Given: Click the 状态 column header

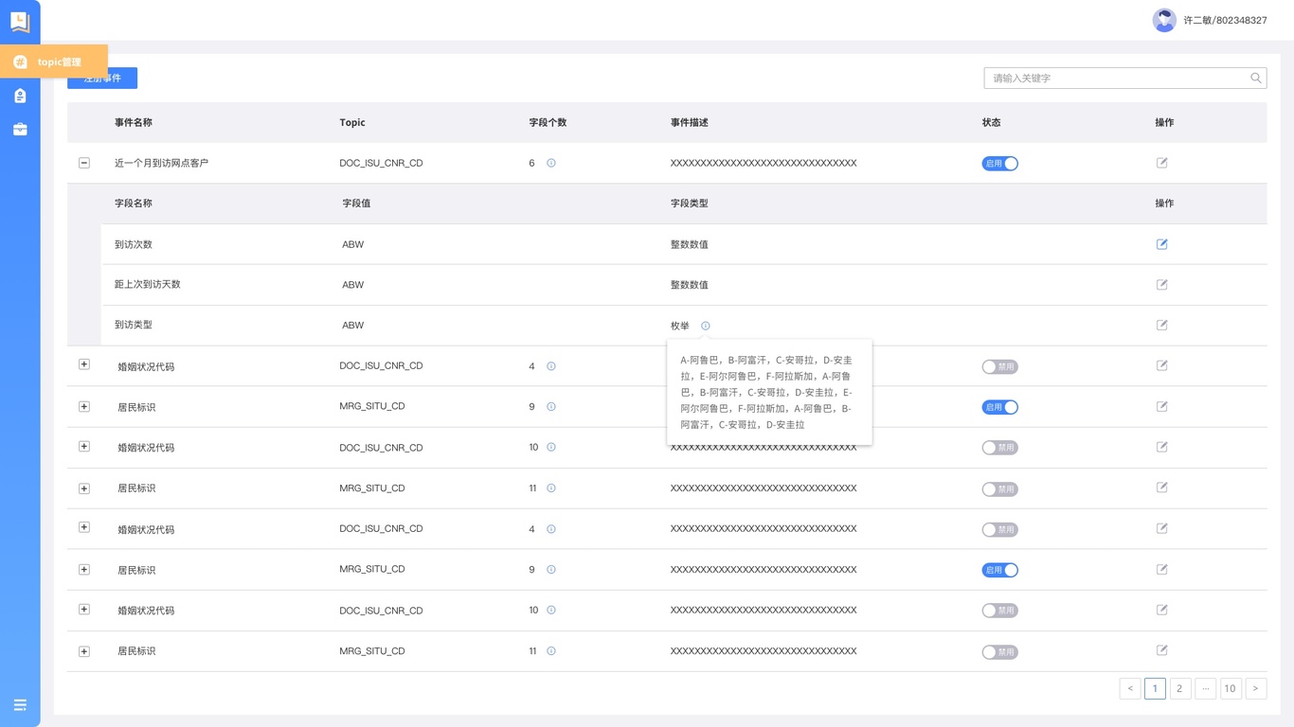Looking at the screenshot, I should (991, 122).
